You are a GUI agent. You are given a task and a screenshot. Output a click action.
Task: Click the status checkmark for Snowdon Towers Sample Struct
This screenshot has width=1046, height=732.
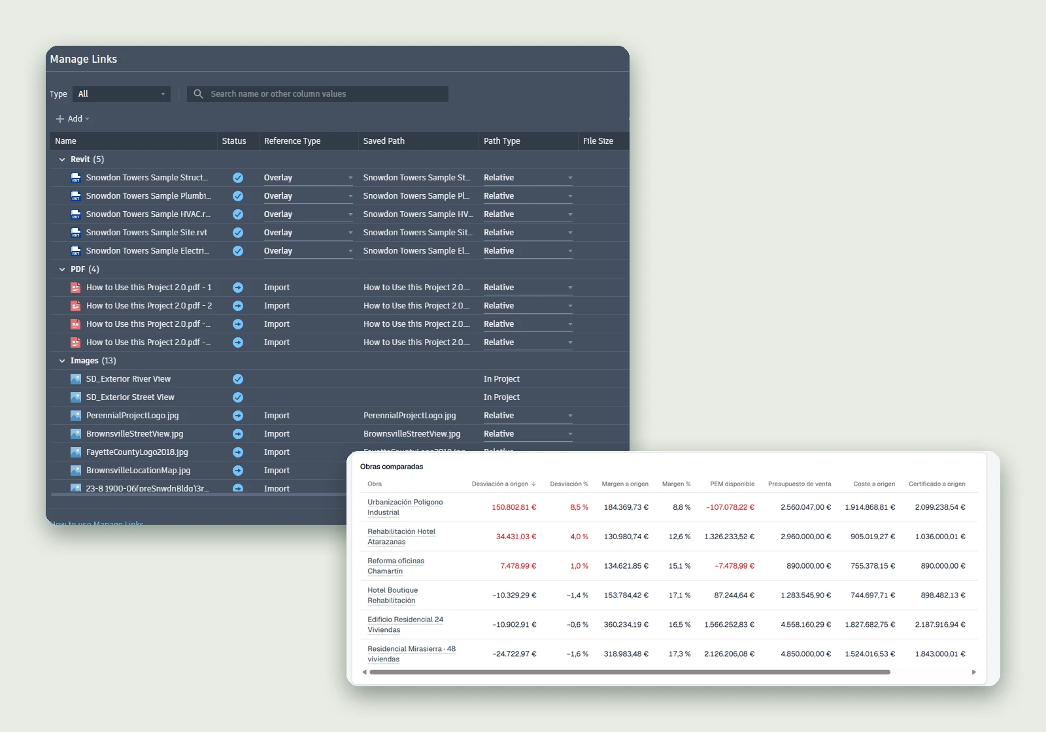coord(238,178)
